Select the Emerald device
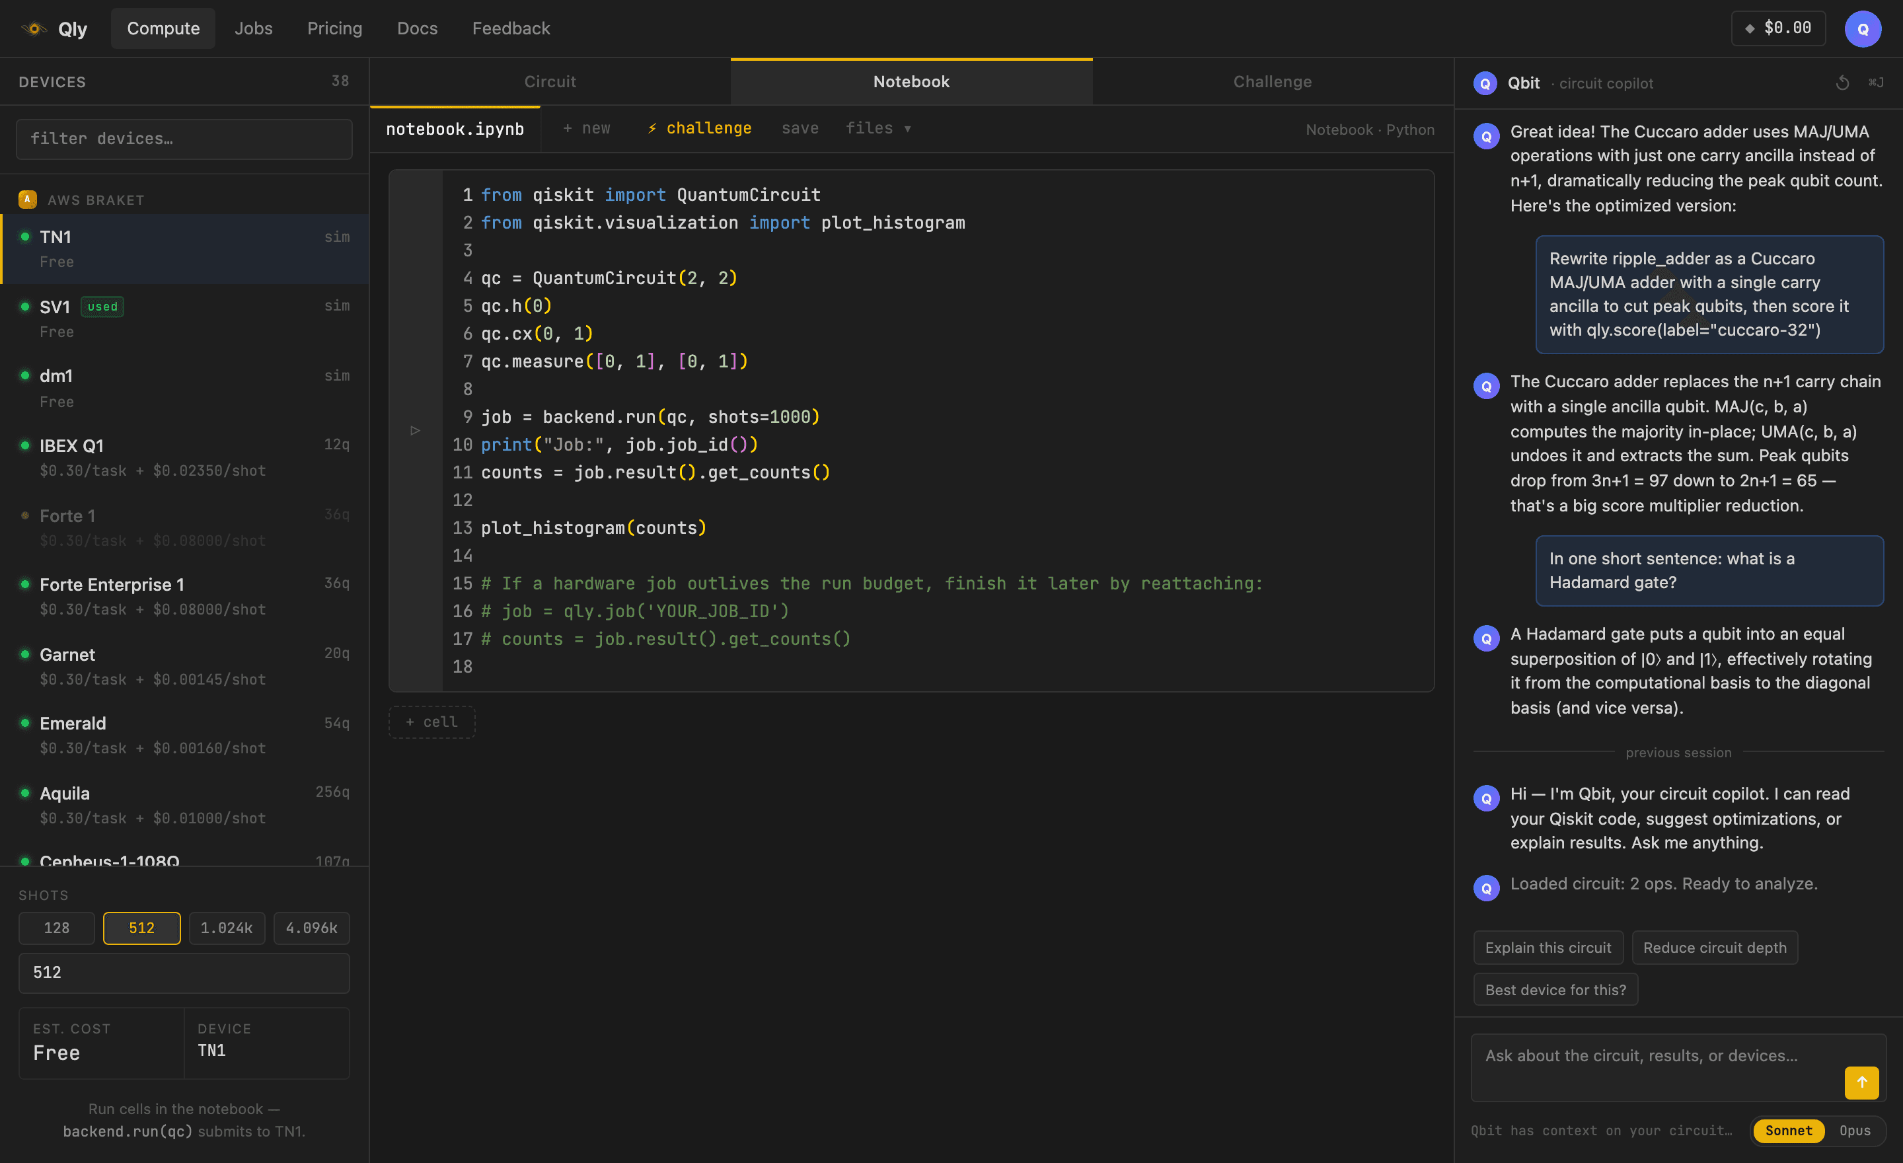This screenshot has height=1163, width=1903. [184, 735]
